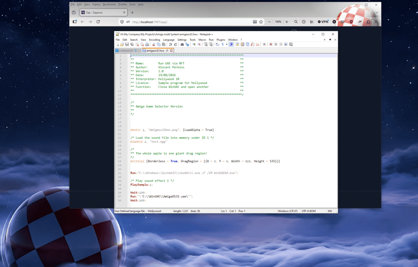
Task: Click the Print icon in Notepad++ toolbar
Action: pyautogui.click(x=147, y=44)
